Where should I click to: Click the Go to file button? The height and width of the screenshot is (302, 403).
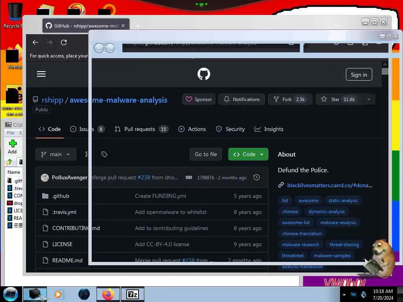205,154
